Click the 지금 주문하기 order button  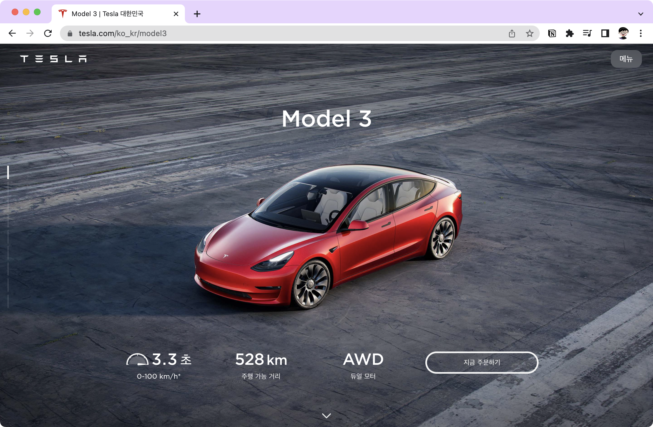click(x=482, y=362)
